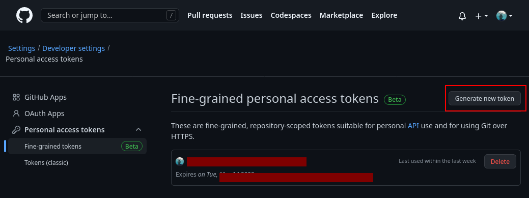Click the key icon beside Personal access tokens

(x=16, y=130)
